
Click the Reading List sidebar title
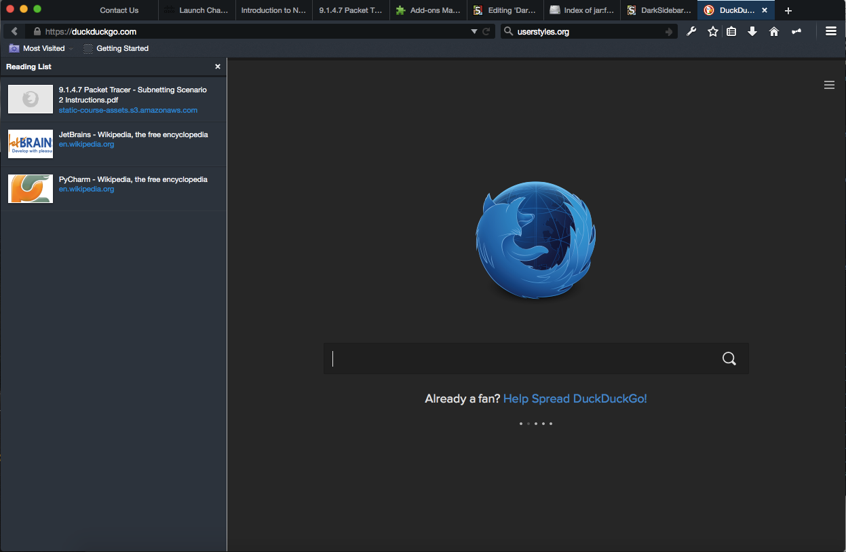(x=28, y=67)
